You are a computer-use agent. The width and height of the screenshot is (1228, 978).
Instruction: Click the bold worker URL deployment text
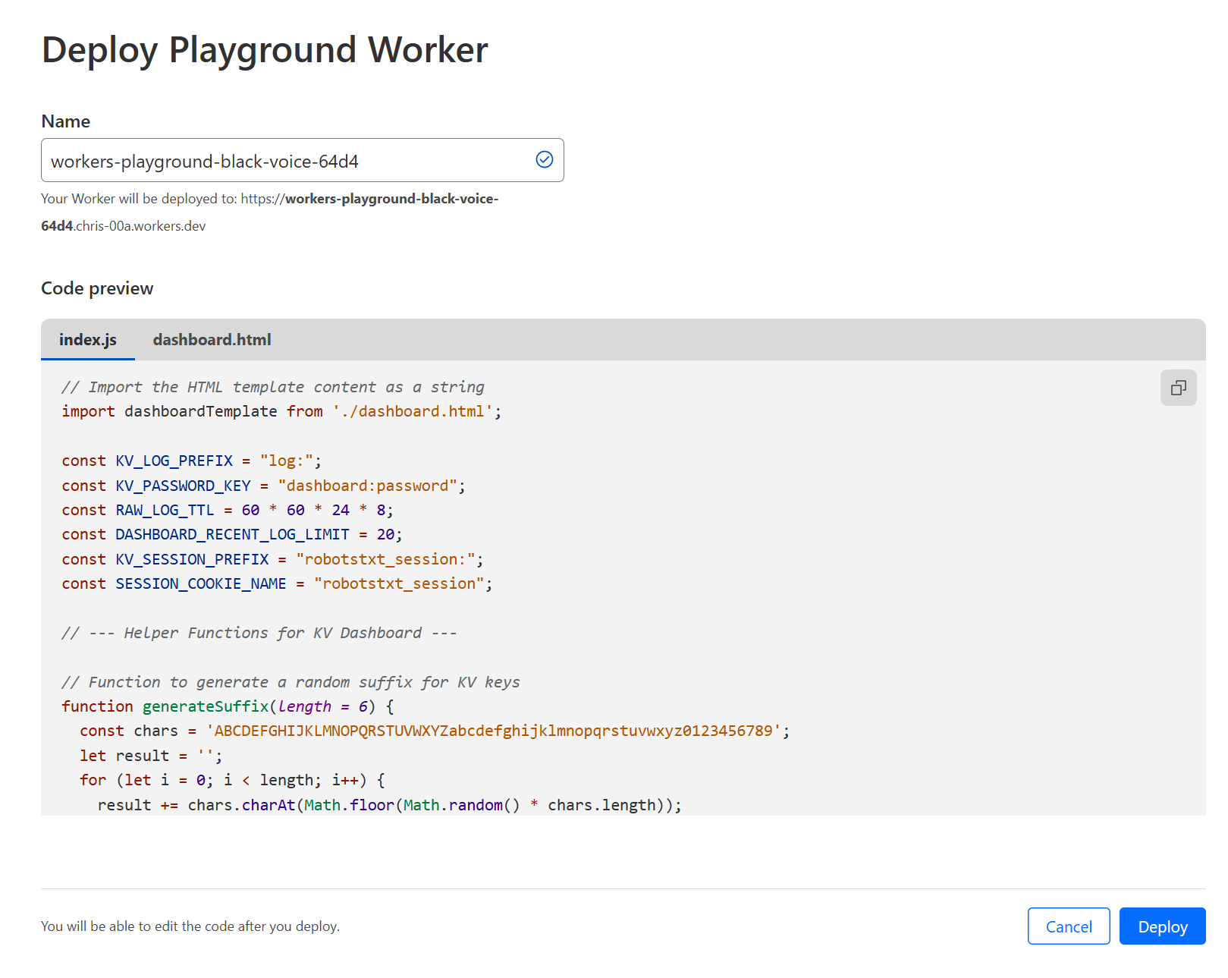(x=391, y=199)
